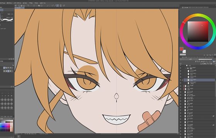Hide the upper red-tagged layer via eye
Viewport: 216px width, 138px height.
tap(181, 86)
